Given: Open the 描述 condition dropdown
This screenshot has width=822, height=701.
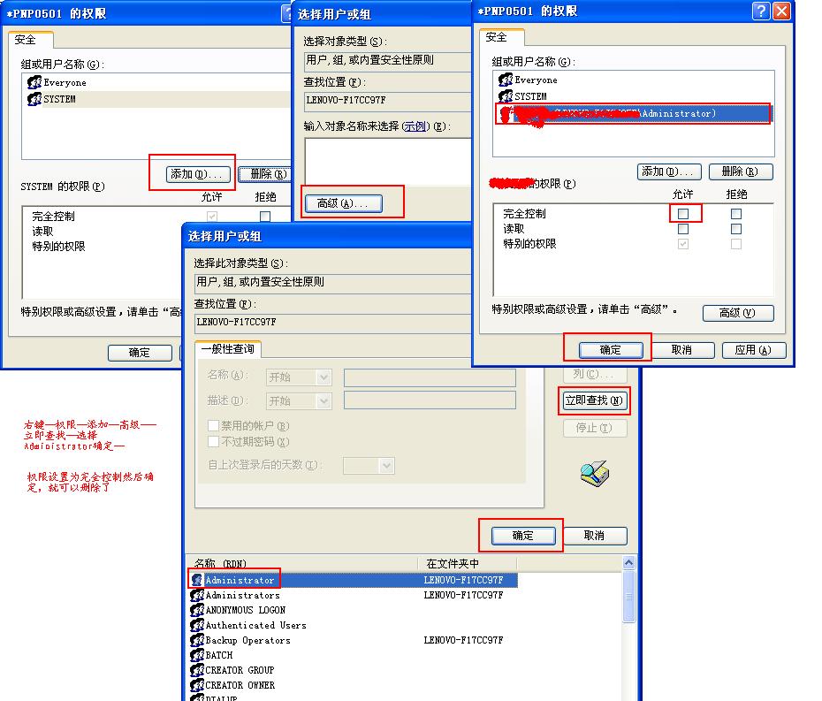Looking at the screenshot, I should click(x=324, y=401).
